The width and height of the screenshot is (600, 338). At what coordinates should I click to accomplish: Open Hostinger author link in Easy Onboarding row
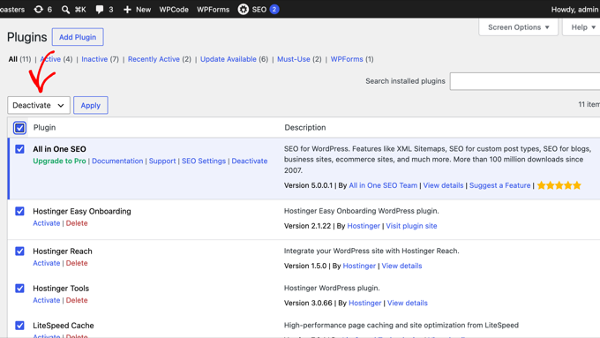click(x=364, y=226)
